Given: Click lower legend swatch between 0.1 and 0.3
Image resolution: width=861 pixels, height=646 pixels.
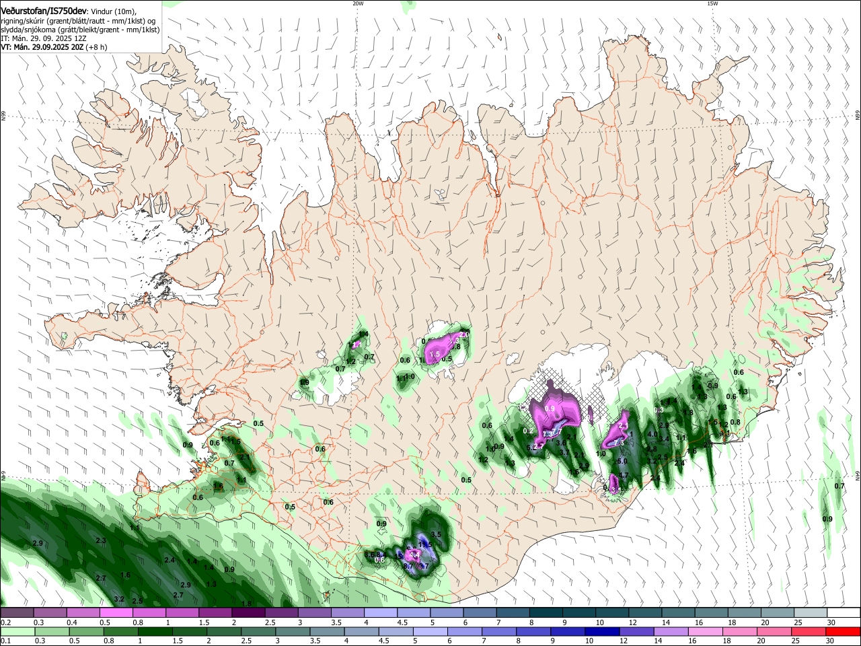Looking at the screenshot, I should coord(17,631).
